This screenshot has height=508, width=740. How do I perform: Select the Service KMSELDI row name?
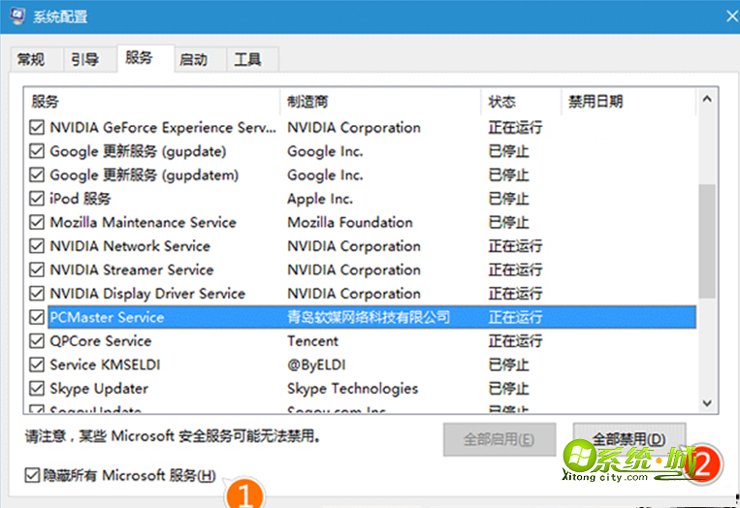pyautogui.click(x=105, y=365)
